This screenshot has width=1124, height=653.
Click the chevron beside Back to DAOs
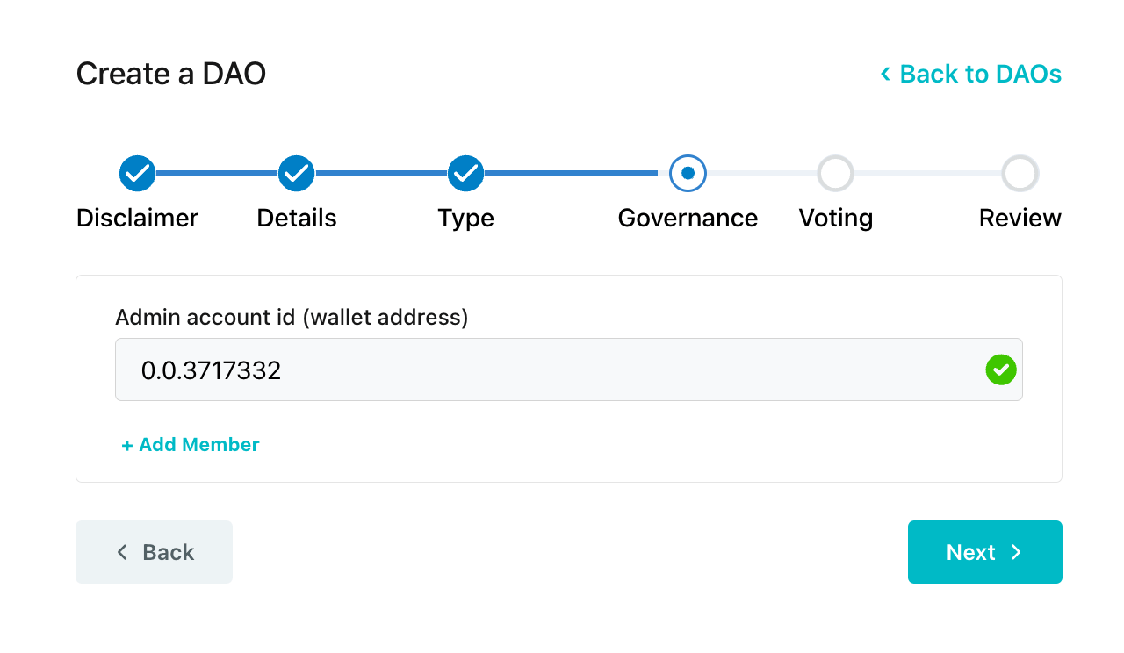point(885,74)
